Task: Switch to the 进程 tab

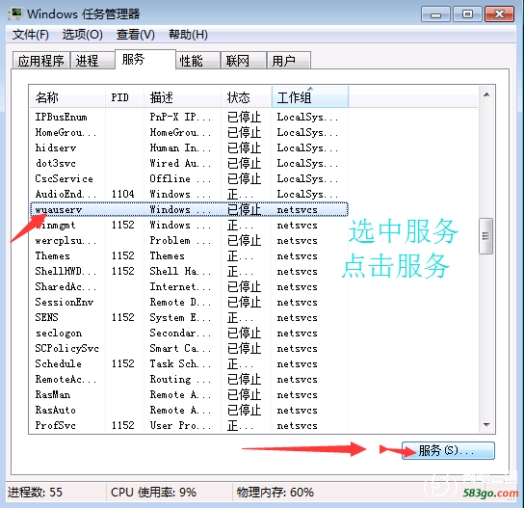Action: coord(92,61)
